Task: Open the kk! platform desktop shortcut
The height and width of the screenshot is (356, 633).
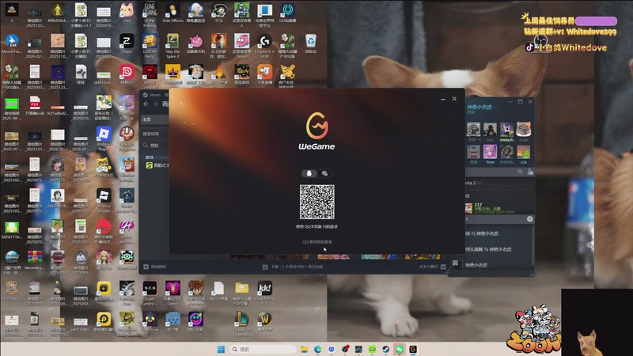Action: 264,294
